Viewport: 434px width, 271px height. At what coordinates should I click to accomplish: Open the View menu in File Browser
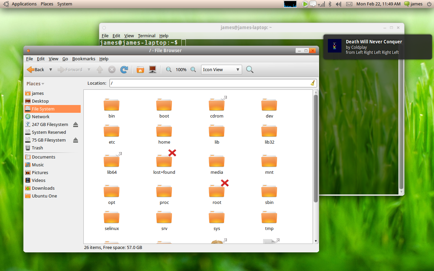53,59
